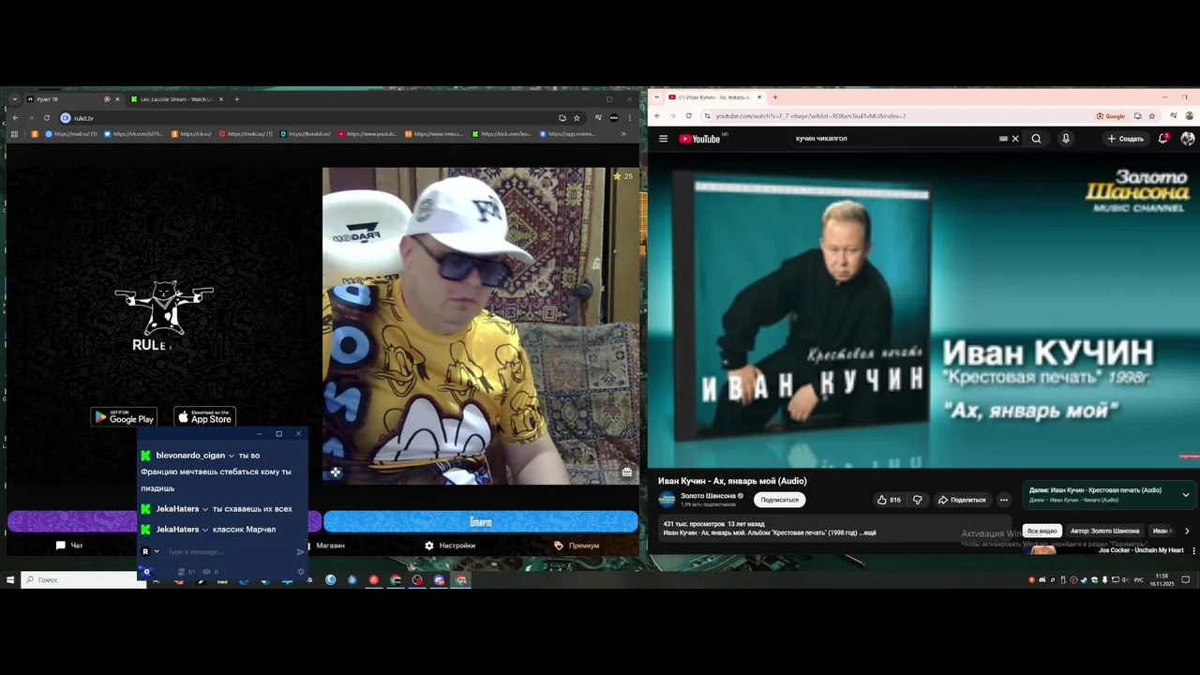The height and width of the screenshot is (675, 1200).
Task: Go to the YouTube home logo
Action: pos(701,139)
